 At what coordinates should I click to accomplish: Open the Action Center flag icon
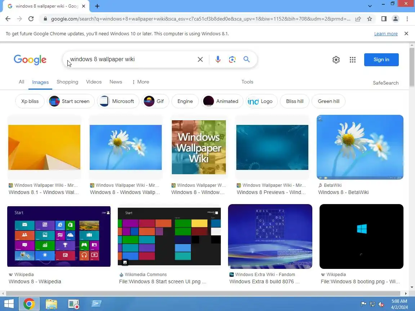(x=363, y=304)
